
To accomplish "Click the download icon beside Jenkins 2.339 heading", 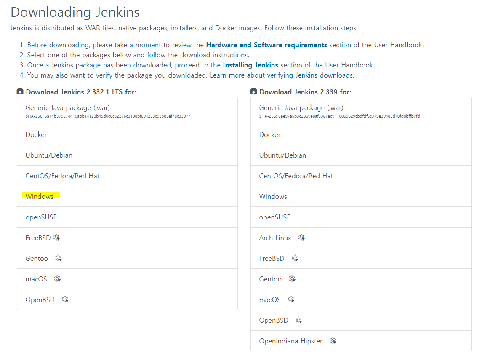I will 254,91.
